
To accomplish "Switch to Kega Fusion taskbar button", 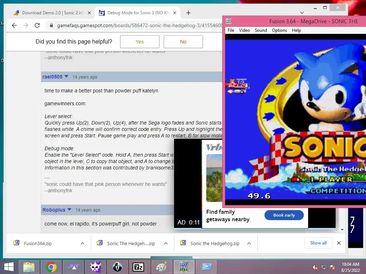I will [184, 267].
